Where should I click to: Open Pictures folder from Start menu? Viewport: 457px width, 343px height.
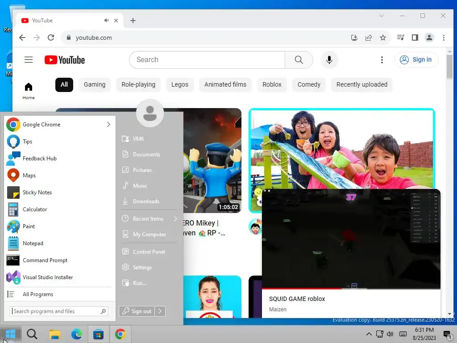(149, 170)
